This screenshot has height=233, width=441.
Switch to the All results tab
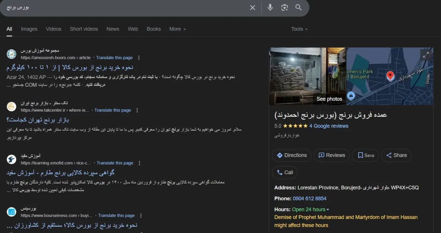(x=9, y=29)
